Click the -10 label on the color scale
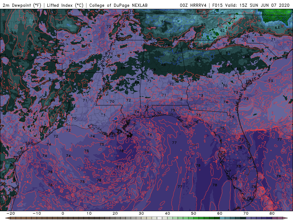This screenshot has height=220, width=293. coord(37,213)
